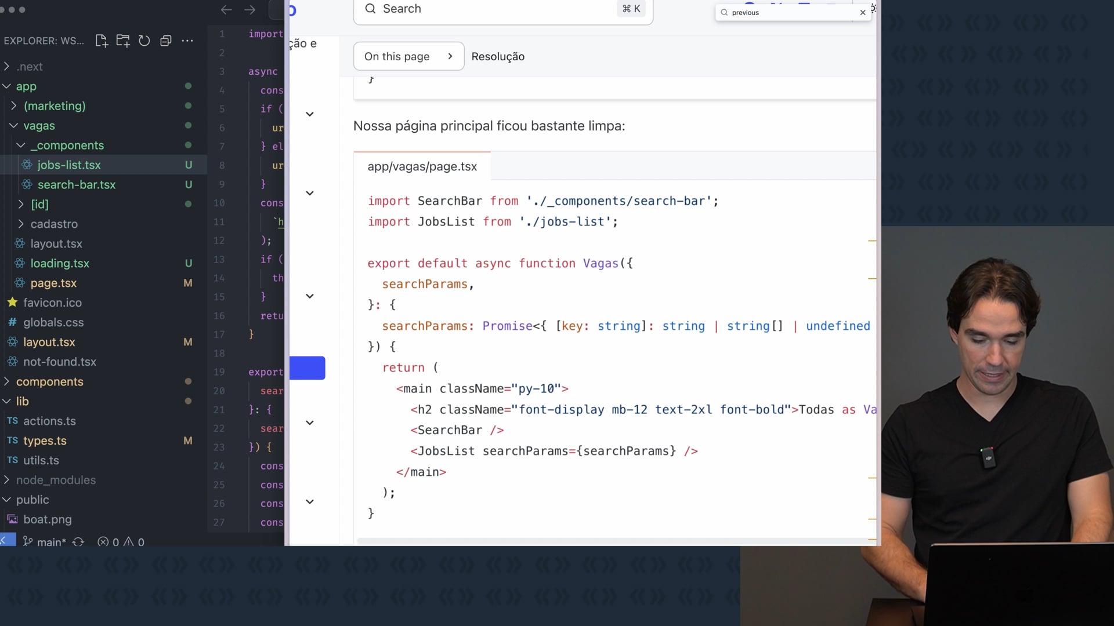Image resolution: width=1114 pixels, height=626 pixels.
Task: Expand the node_modules folder
Action: coord(56,480)
